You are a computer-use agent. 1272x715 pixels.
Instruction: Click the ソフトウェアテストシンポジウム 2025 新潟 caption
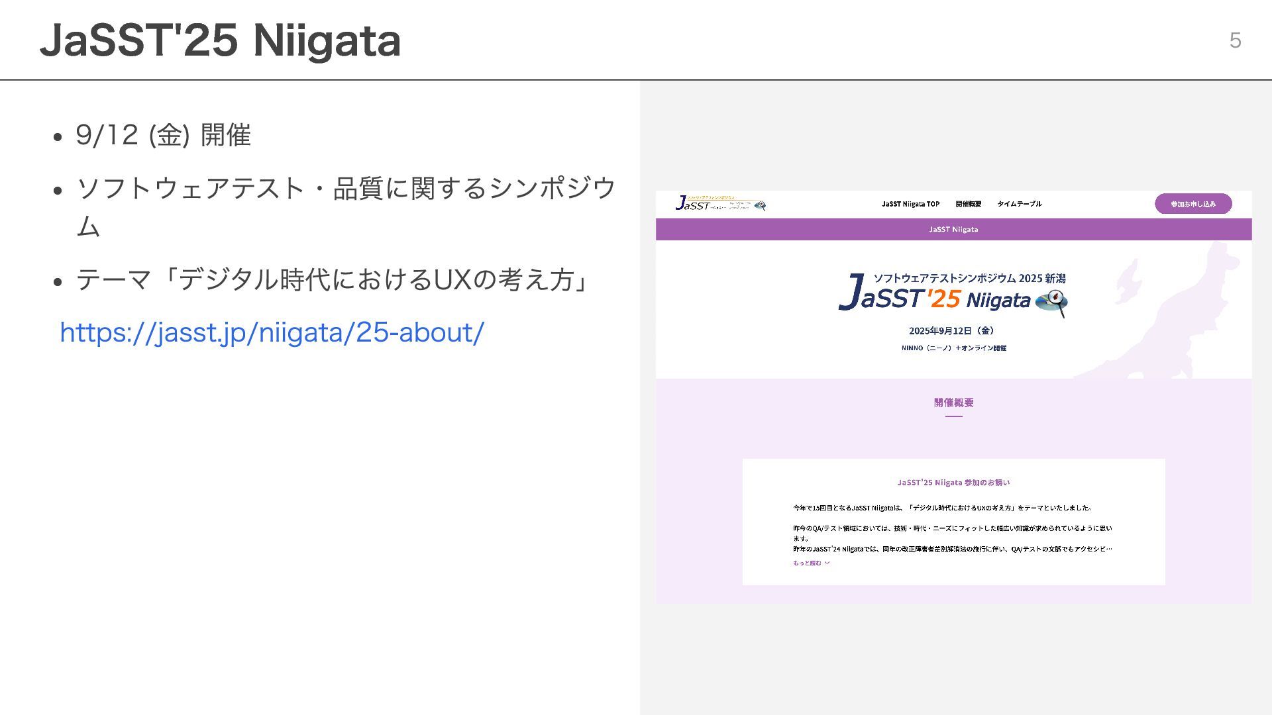[x=969, y=279]
